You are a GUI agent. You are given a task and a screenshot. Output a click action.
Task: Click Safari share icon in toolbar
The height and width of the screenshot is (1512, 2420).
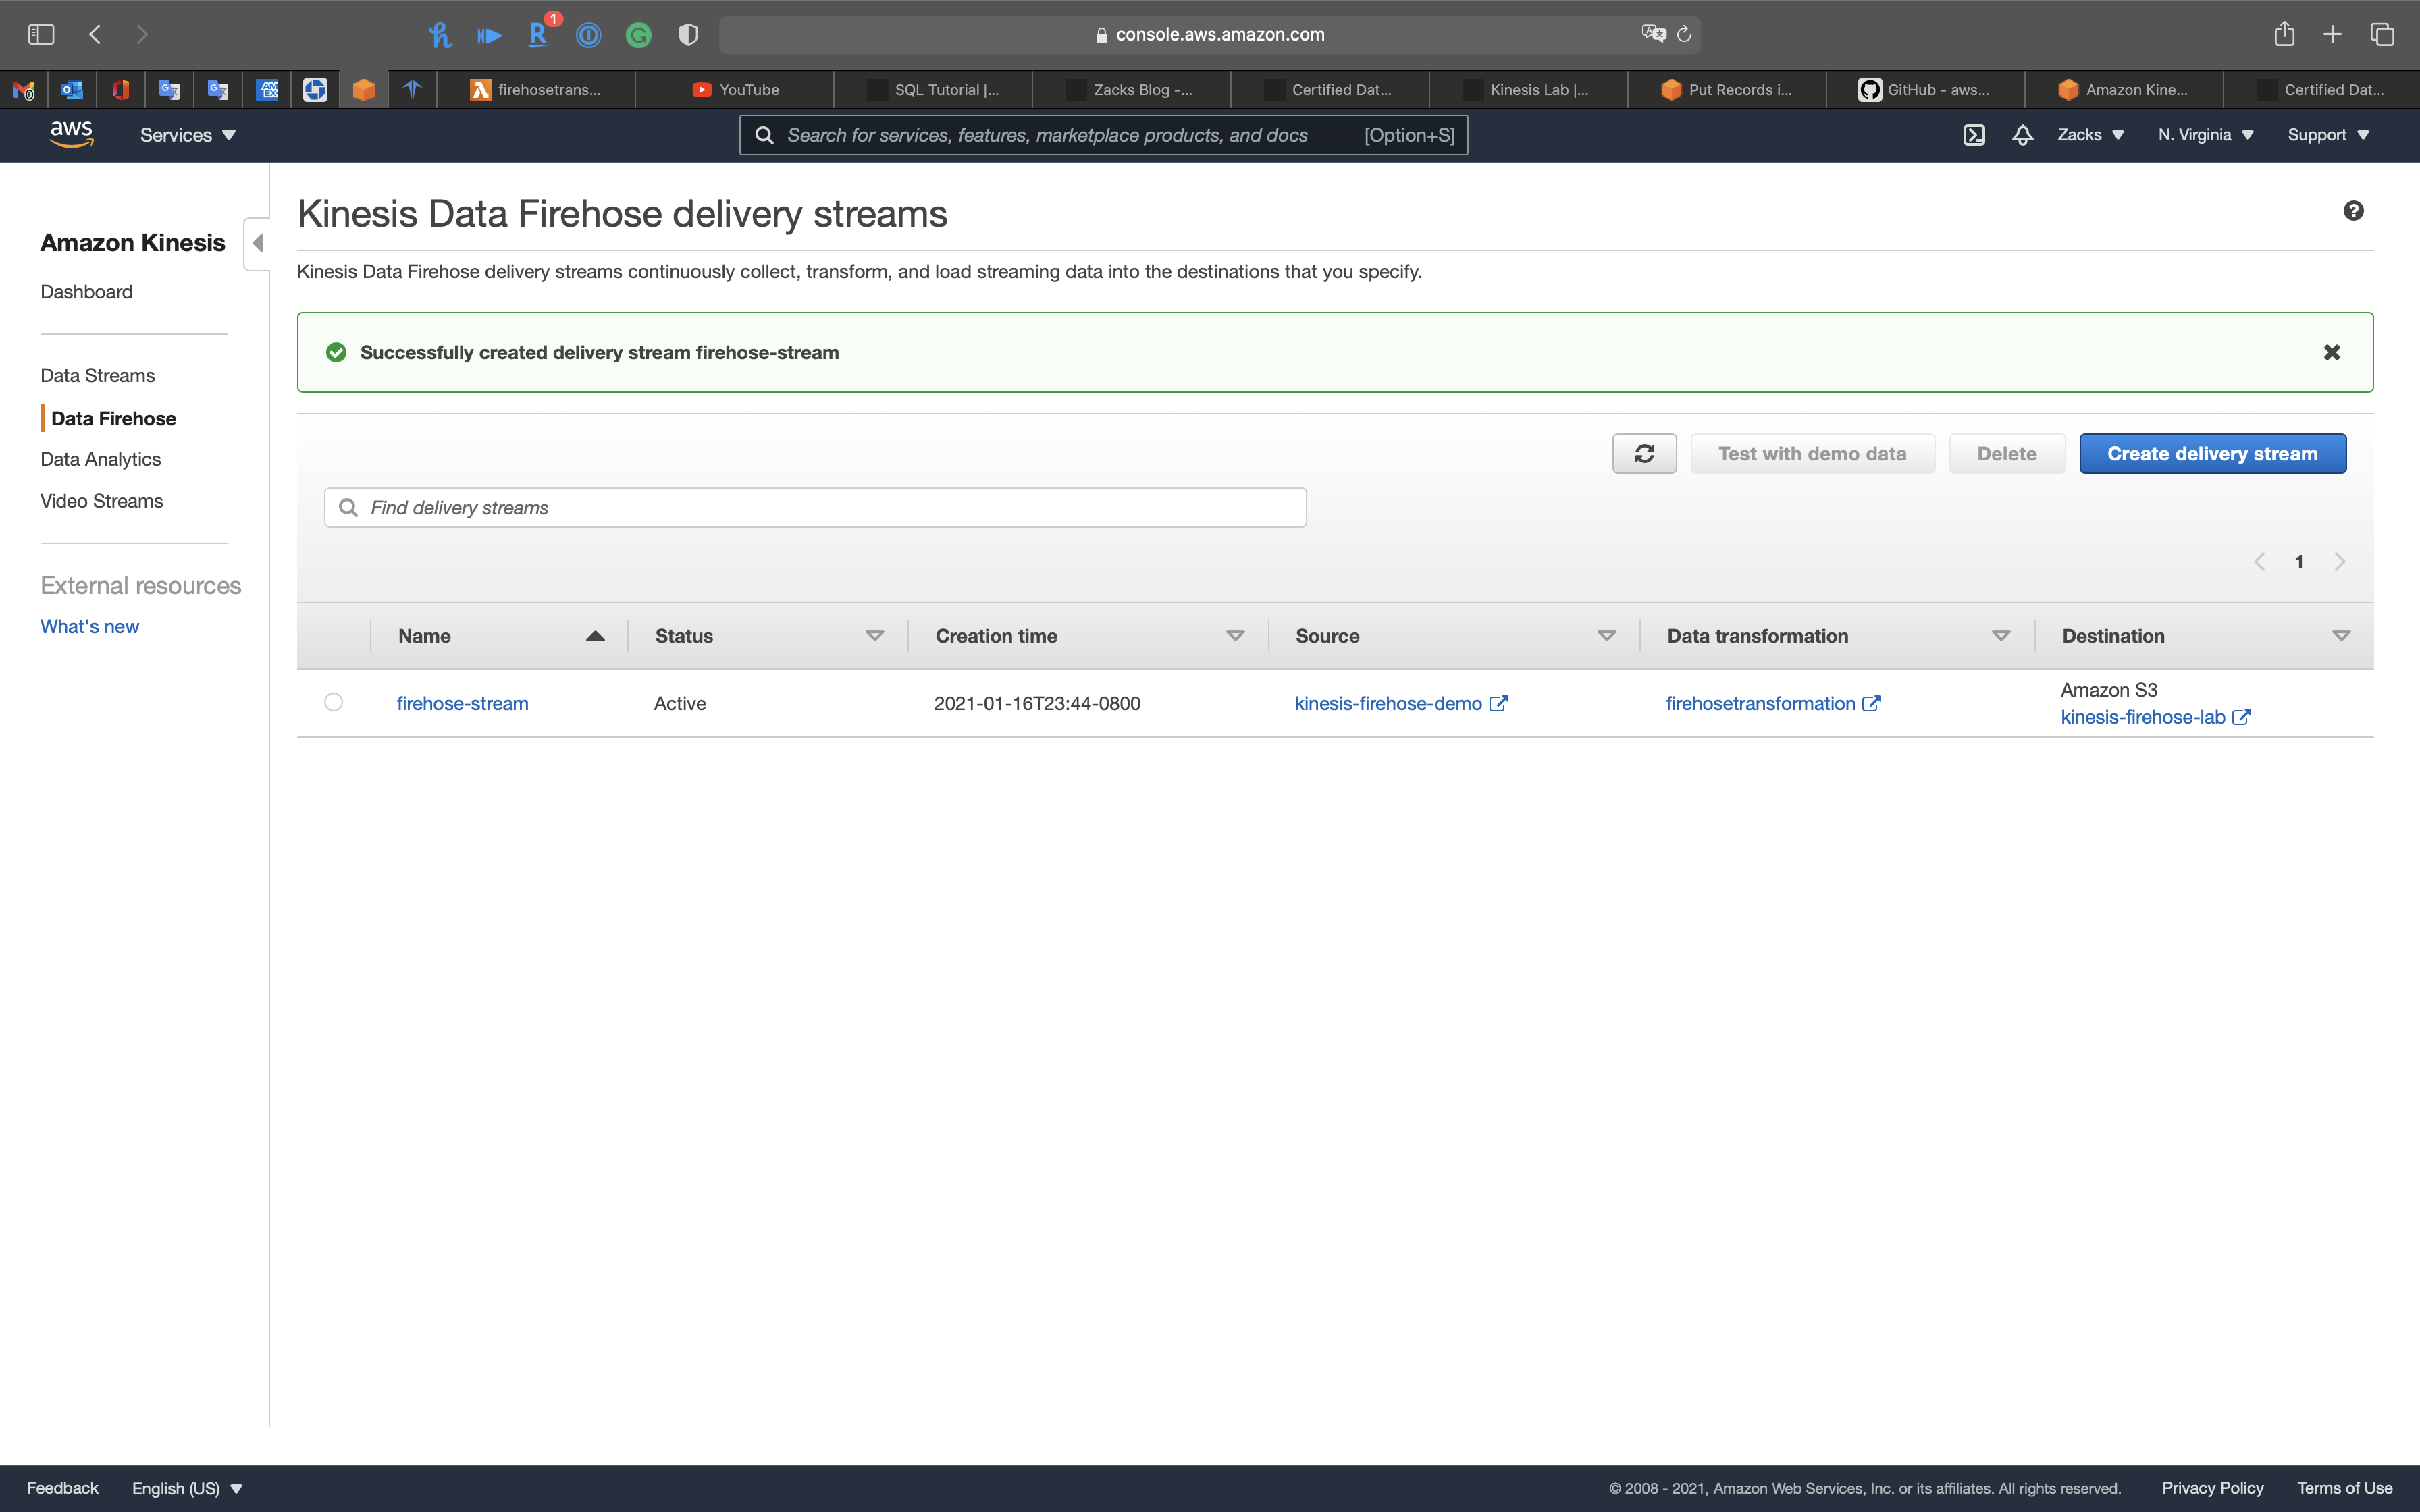pos(2284,34)
